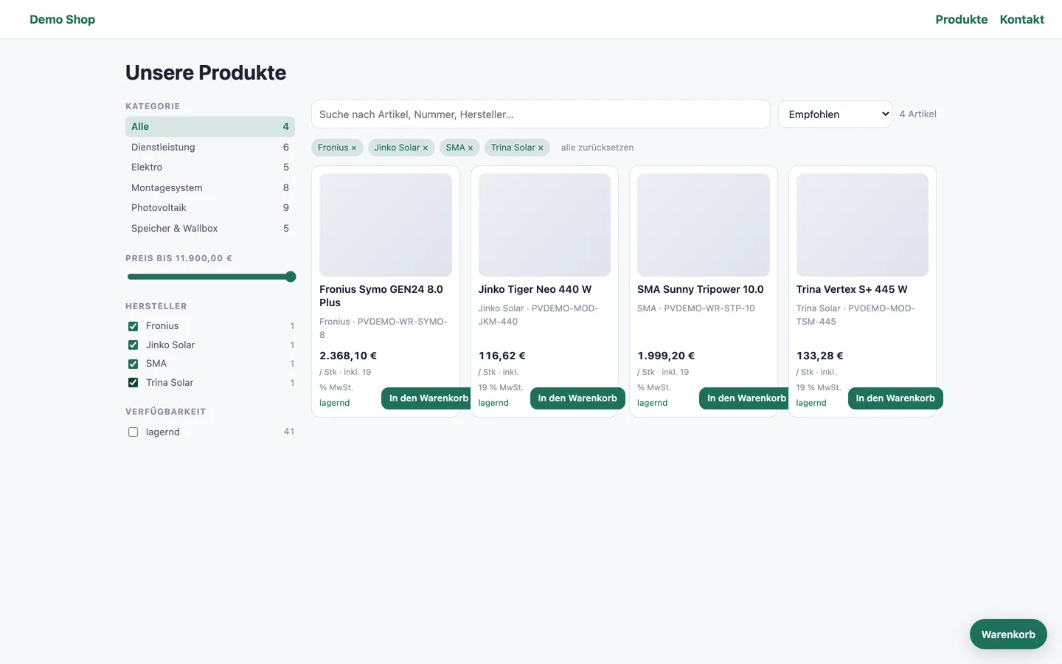Open the Trina Vertex S+ product image
The width and height of the screenshot is (1062, 664).
pos(862,225)
